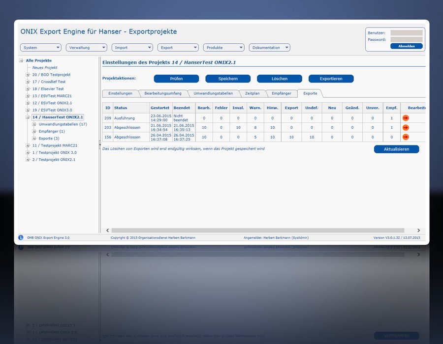Viewport: 443px width, 344px height.
Task: Select Empfänger (1) tree item
Action: (x=52, y=131)
